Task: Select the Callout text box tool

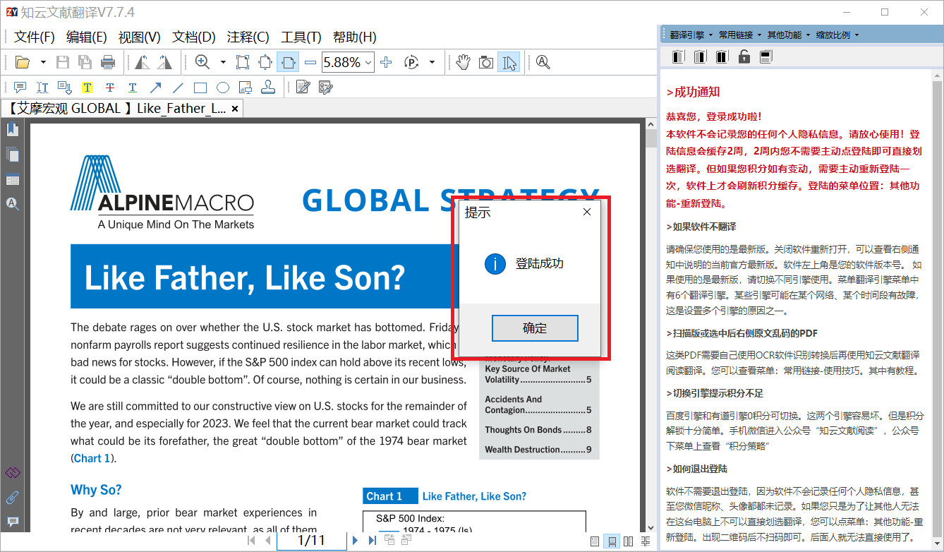Action: coord(65,88)
